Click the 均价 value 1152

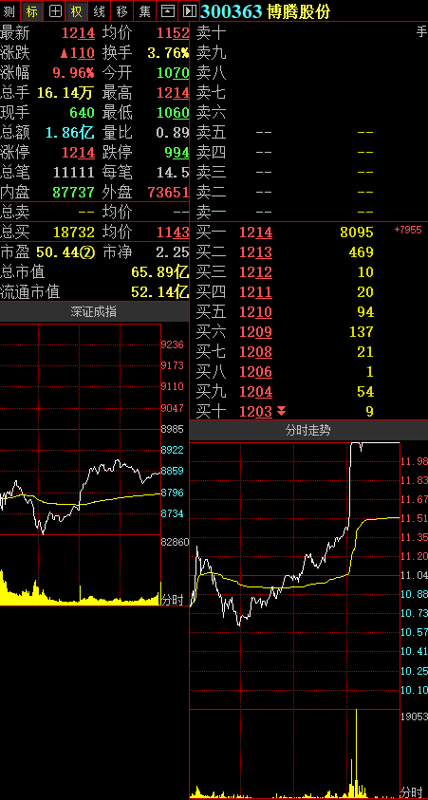(x=173, y=33)
